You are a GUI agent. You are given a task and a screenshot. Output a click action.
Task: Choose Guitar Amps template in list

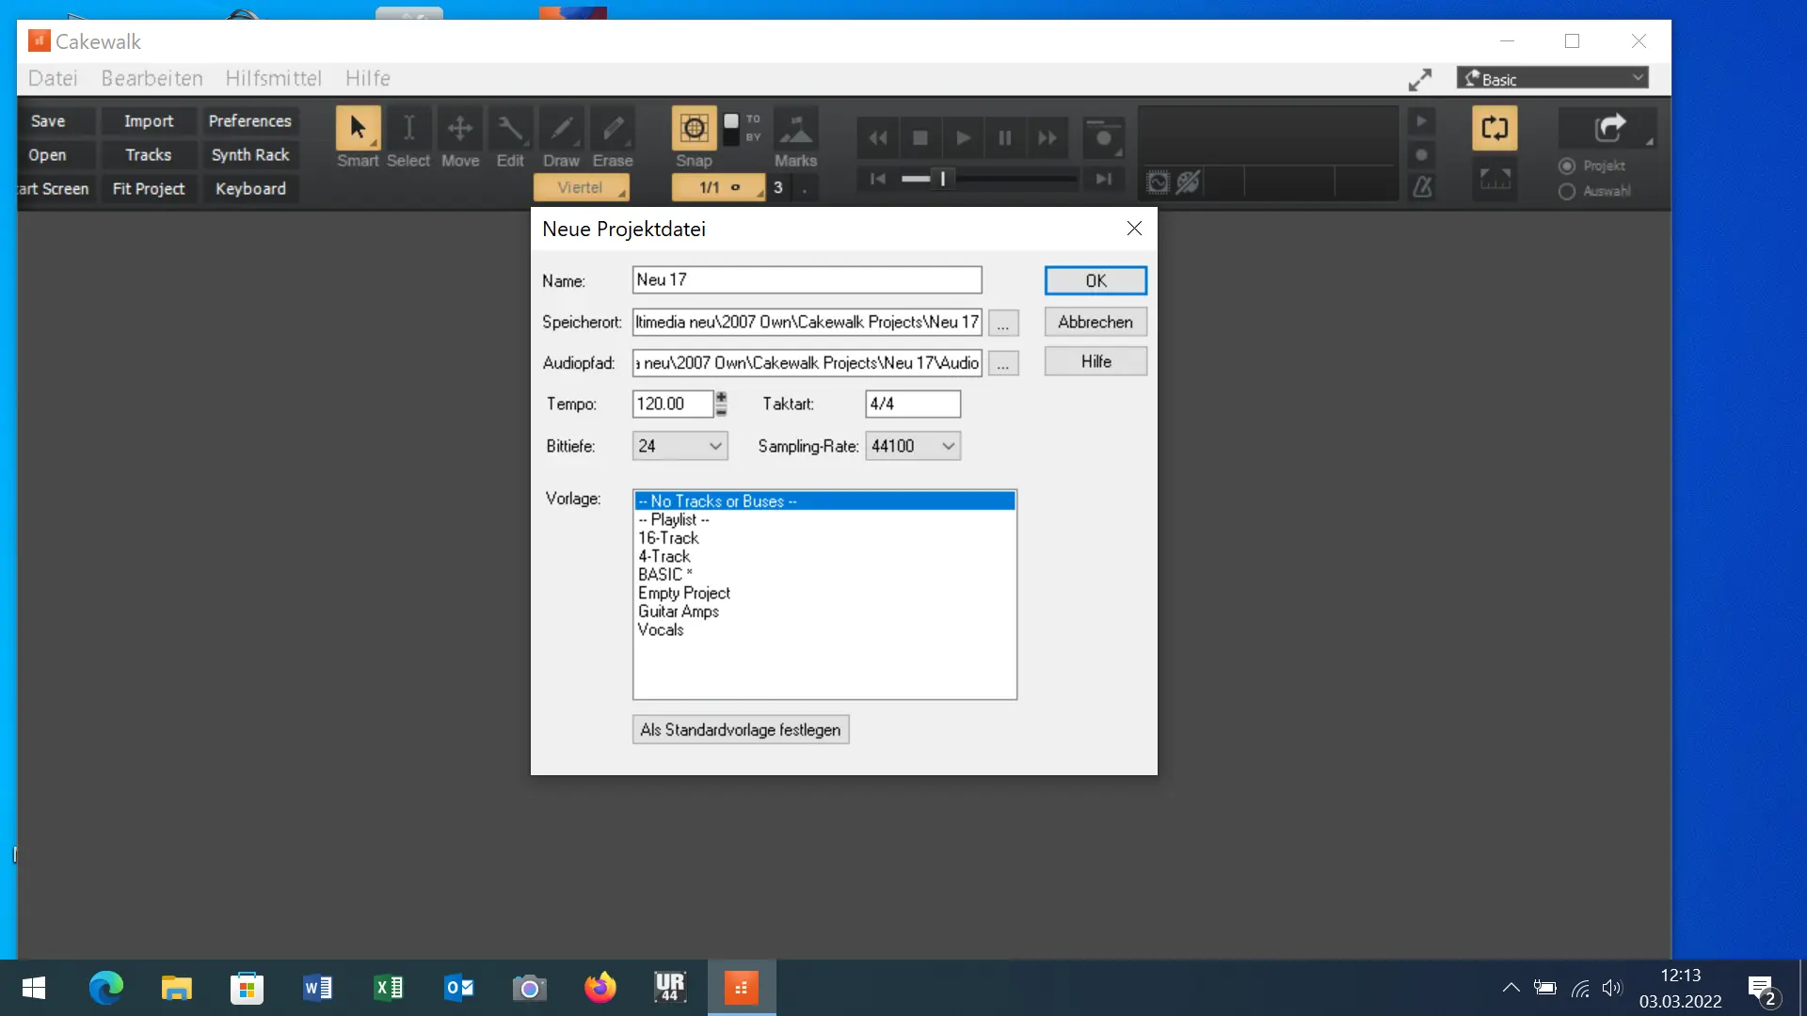(679, 611)
